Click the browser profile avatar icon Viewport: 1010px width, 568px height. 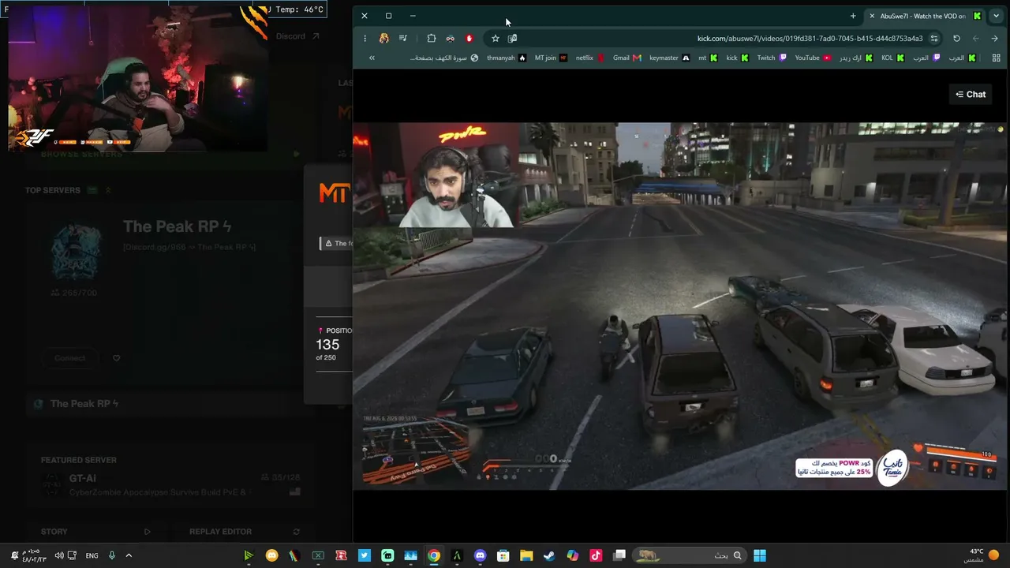point(384,38)
